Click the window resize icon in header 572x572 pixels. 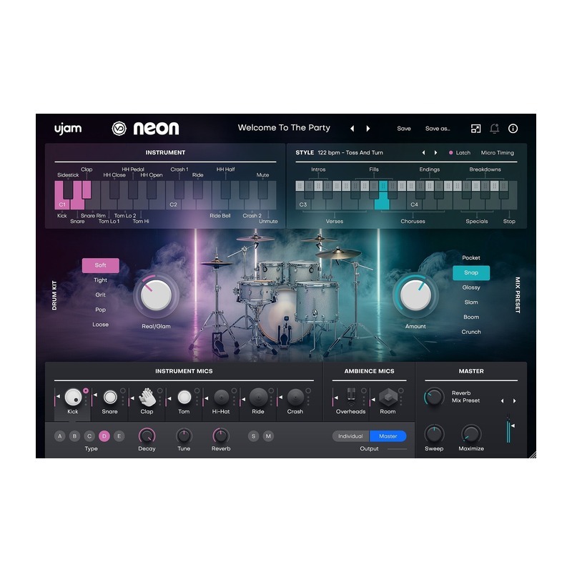[475, 129]
